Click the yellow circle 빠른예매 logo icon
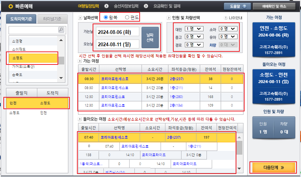The width and height of the screenshot is (301, 177). (11, 6)
